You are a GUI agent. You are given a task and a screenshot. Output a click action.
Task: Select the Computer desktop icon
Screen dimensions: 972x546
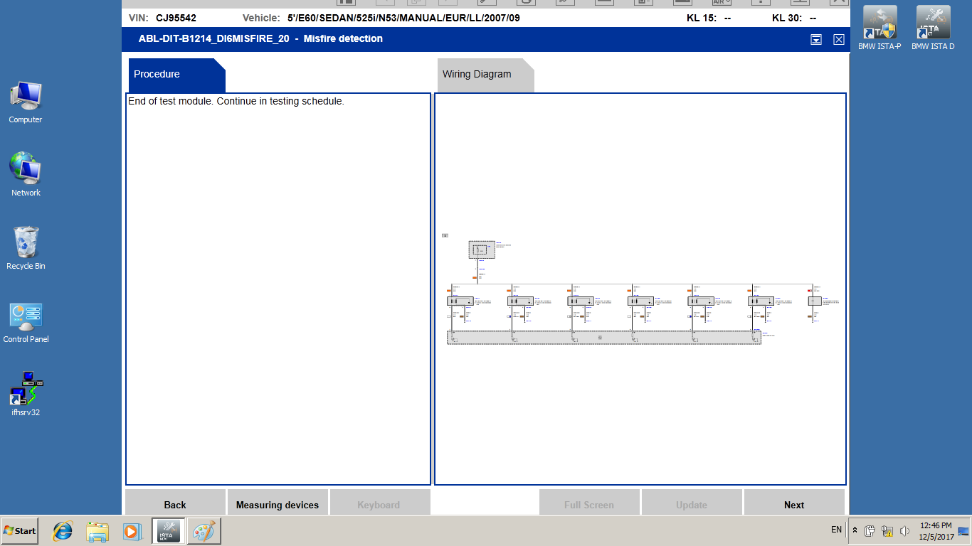[26, 101]
